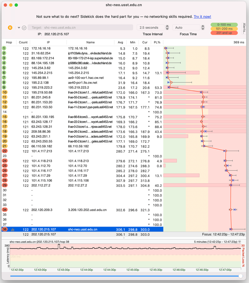Click the checkmark icon beside the Target field
Image resolution: width=249 pixels, height=283 pixels.
pyautogui.click(x=24, y=28)
